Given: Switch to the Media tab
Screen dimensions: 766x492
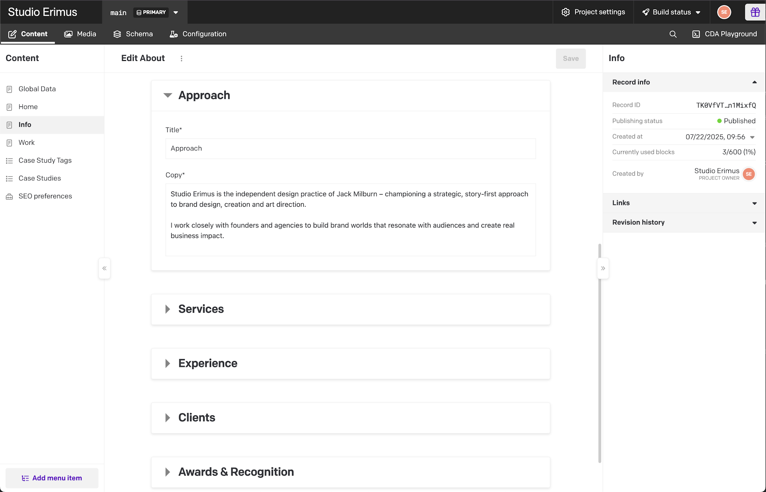Looking at the screenshot, I should (x=80, y=34).
